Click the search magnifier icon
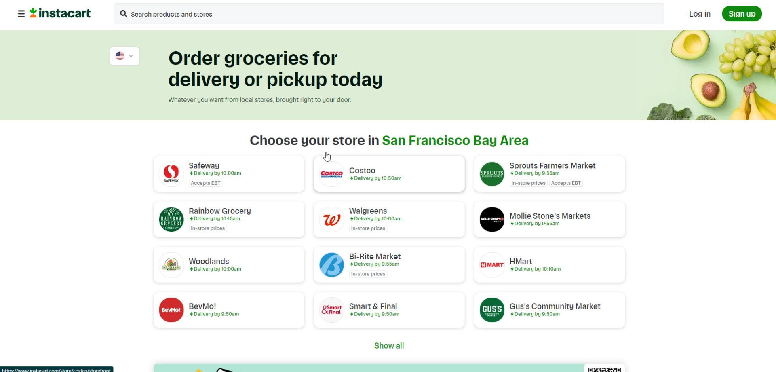 click(x=124, y=14)
